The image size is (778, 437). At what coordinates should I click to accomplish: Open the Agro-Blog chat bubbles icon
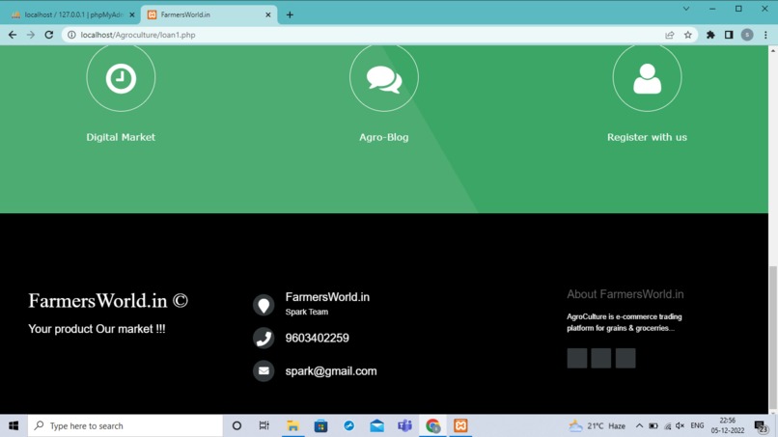point(383,78)
